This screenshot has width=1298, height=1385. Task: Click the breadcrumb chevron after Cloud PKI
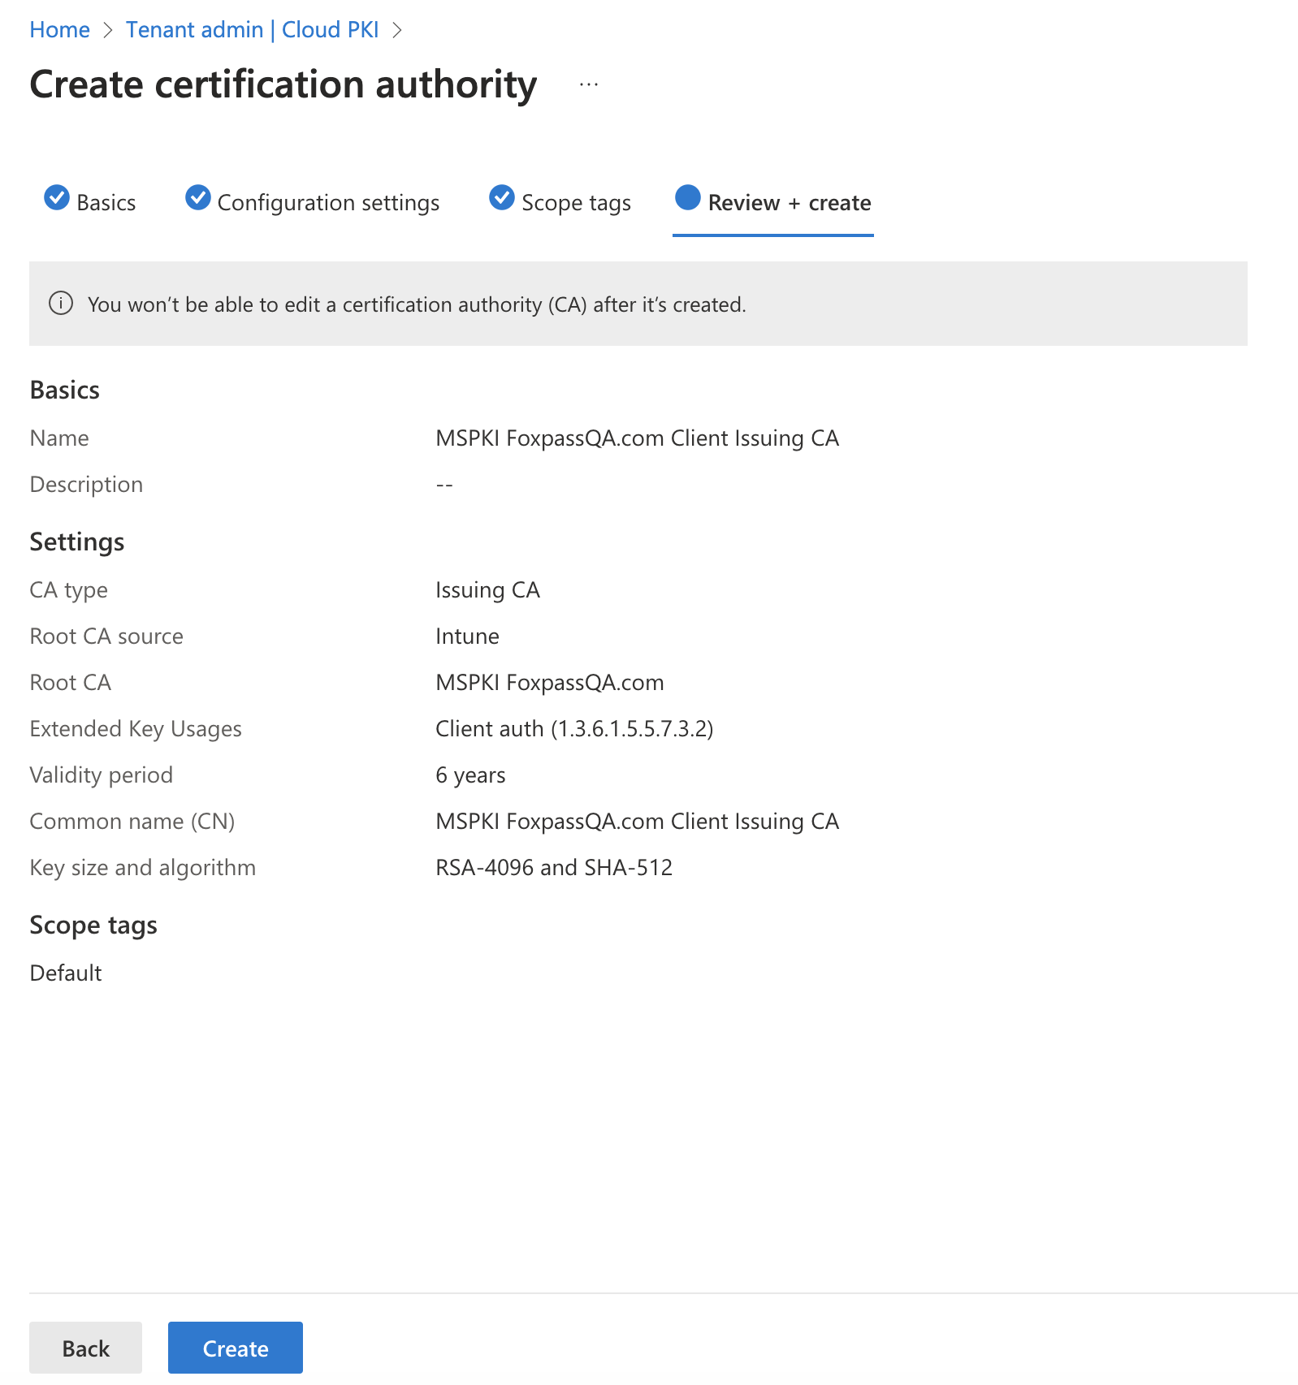click(x=397, y=30)
